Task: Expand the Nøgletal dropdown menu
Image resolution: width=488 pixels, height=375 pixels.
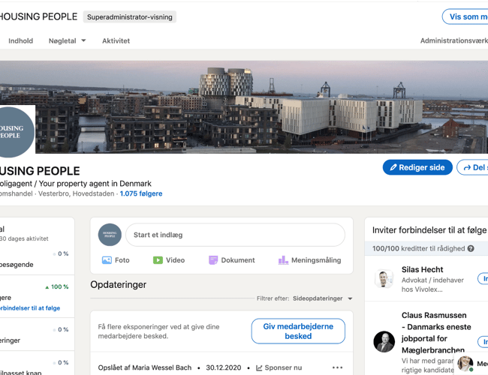Action: pos(83,40)
